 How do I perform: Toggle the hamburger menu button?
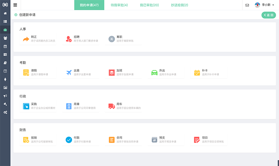pos(15,5)
